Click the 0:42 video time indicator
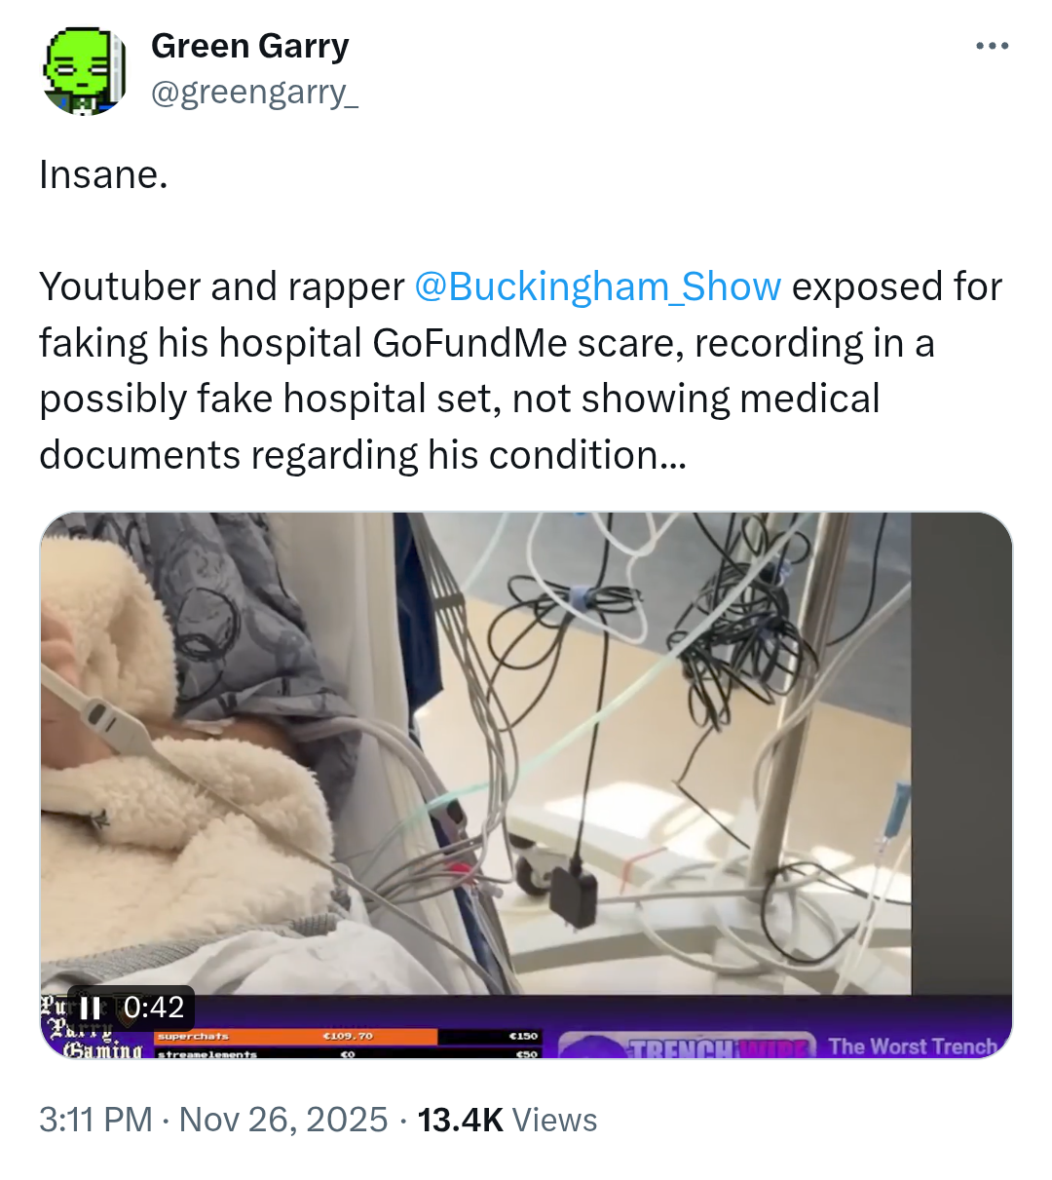 [154, 1008]
